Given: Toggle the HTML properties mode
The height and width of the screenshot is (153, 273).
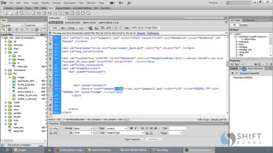Looking at the screenshot, I should pyautogui.click(x=54, y=128).
